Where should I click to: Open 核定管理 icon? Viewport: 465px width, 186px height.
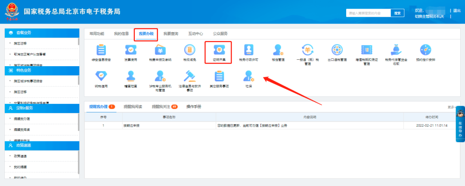tap(278, 50)
